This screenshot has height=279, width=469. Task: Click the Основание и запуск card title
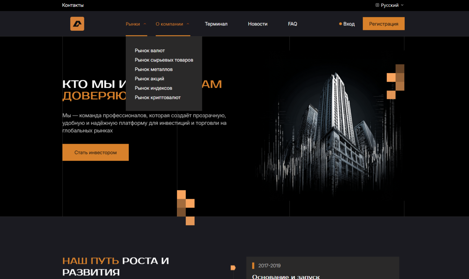click(x=286, y=276)
